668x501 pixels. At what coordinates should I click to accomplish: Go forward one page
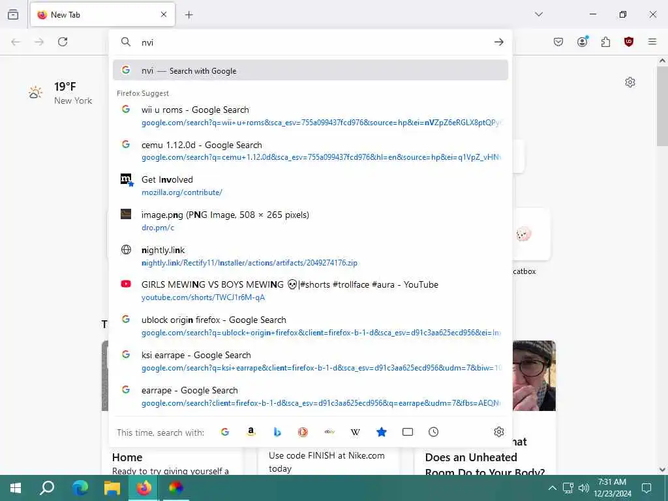tap(39, 42)
